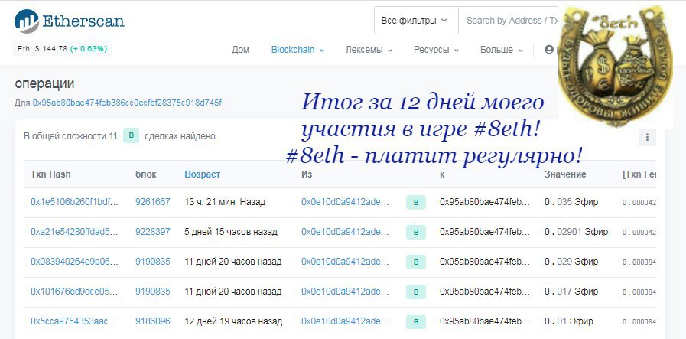Viewport: 686px width, 339px height.
Task: Expand the Лексемы menu
Action: coord(369,50)
